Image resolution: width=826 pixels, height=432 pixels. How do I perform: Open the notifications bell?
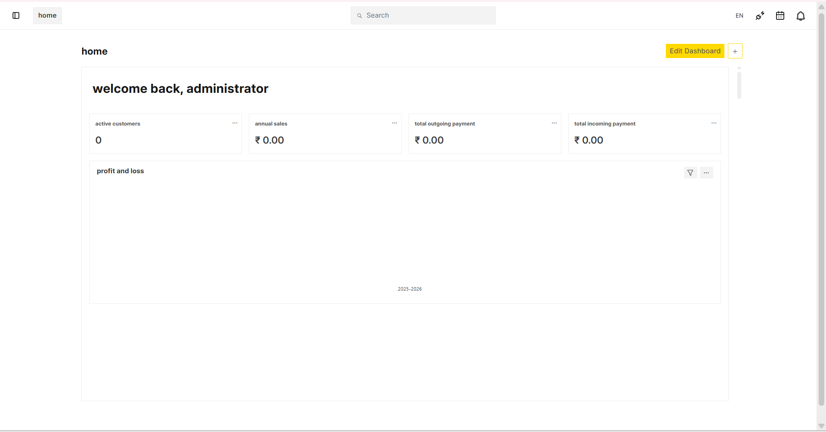(x=800, y=16)
